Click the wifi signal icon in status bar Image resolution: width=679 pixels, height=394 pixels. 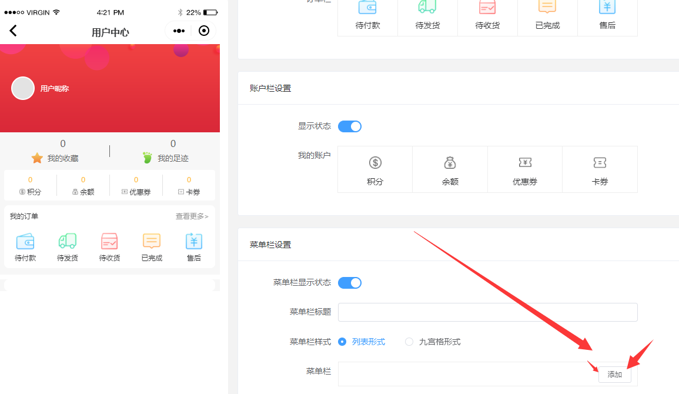tap(56, 12)
